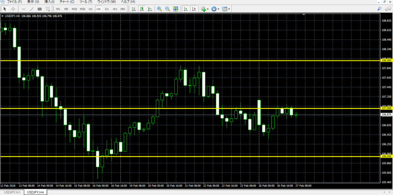Switch timeframe to D1

click(x=107, y=9)
